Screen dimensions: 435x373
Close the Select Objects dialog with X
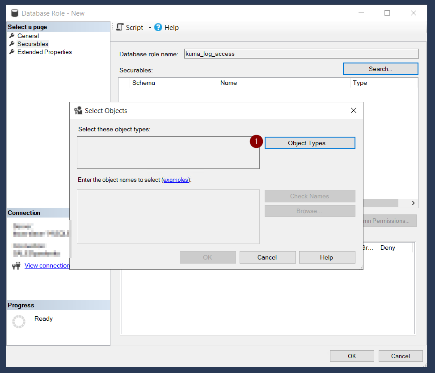353,110
